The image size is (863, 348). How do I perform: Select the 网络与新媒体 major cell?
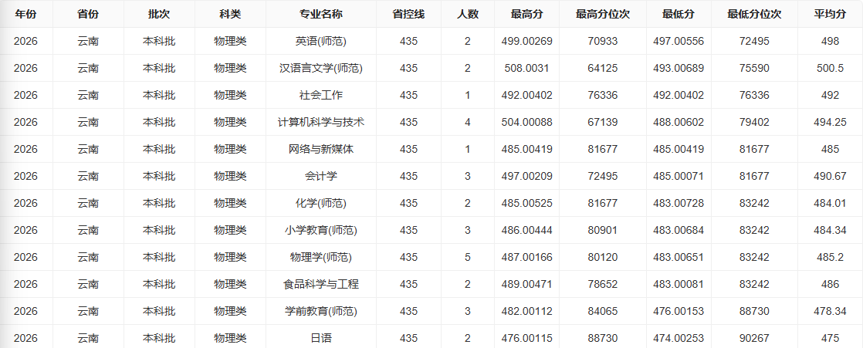coord(321,149)
